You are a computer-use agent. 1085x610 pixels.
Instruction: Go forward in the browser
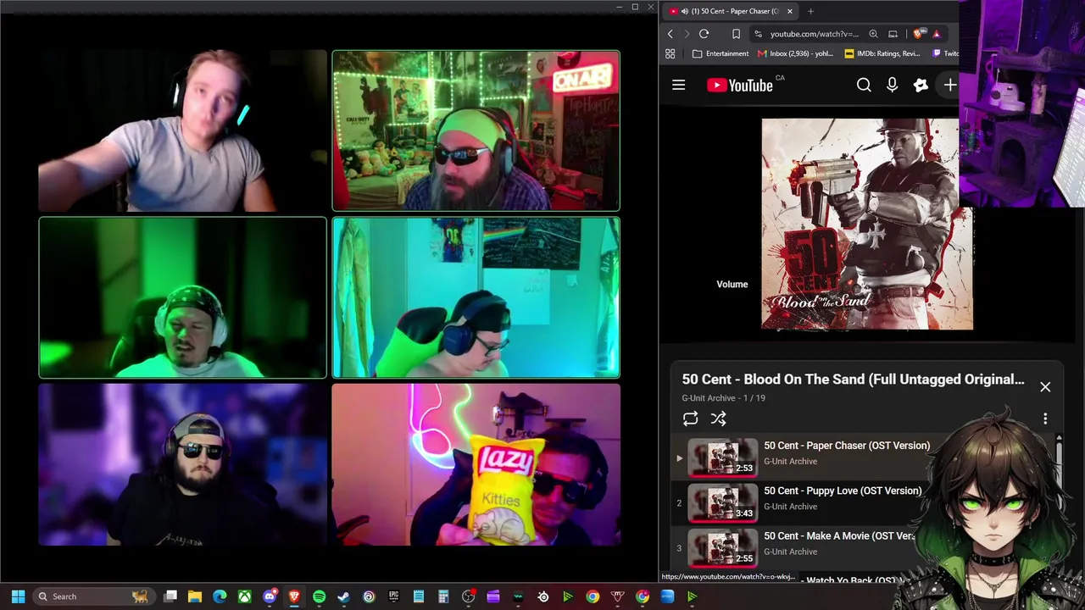[687, 34]
